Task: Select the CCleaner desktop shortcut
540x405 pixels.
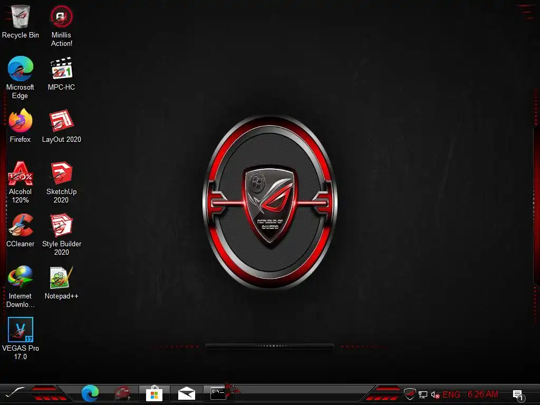Action: pos(21,230)
